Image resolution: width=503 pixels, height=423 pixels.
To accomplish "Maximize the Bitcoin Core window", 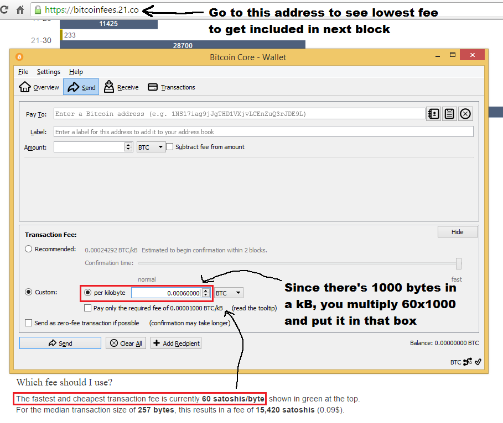I will pos(453,55).
